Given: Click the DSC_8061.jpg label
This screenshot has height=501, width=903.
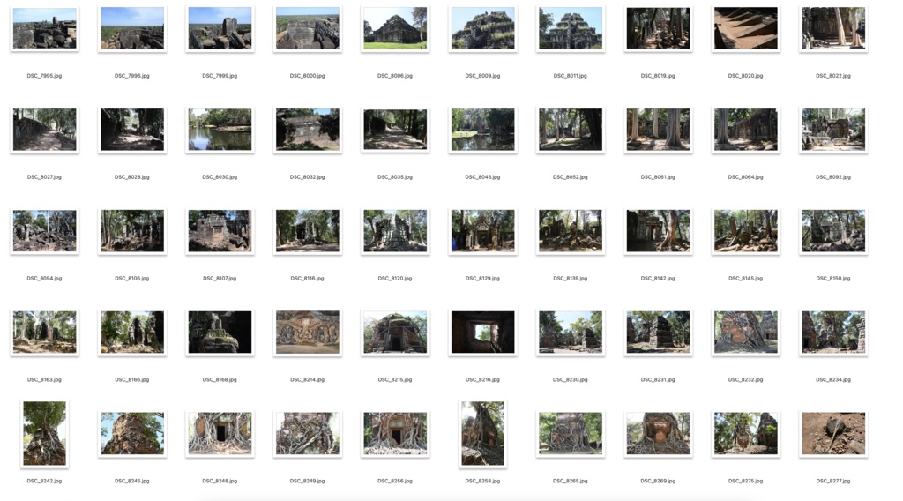Looking at the screenshot, I should [x=658, y=176].
